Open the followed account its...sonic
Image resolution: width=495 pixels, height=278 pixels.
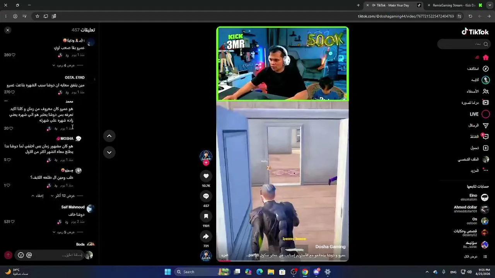point(476,245)
